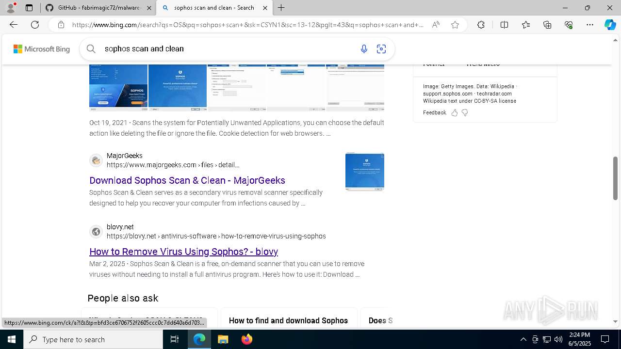
Task: Open Windows Start menu
Action: [x=12, y=339]
